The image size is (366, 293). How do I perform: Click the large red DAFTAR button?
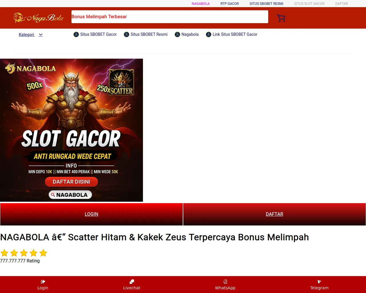(x=274, y=214)
